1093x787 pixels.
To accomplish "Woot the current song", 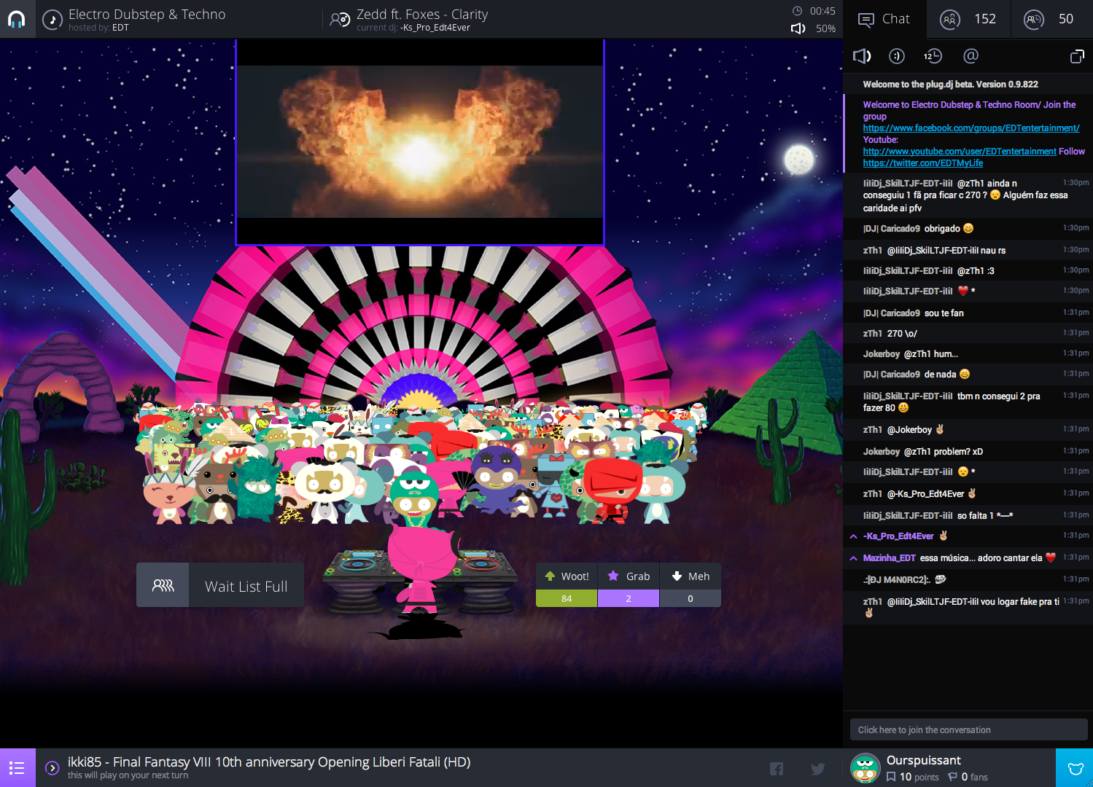I will [567, 576].
